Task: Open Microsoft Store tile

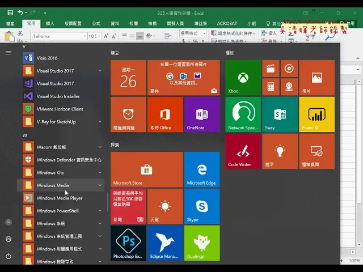Action: coord(147,169)
